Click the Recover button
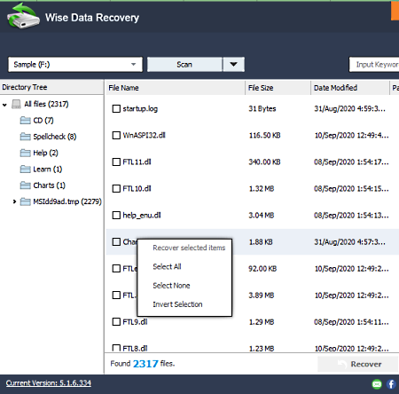 click(x=357, y=364)
